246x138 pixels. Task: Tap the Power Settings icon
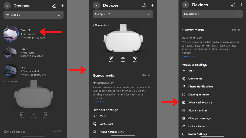pos(184,134)
